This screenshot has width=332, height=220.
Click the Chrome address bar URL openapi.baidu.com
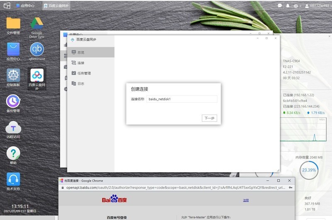pos(176,187)
